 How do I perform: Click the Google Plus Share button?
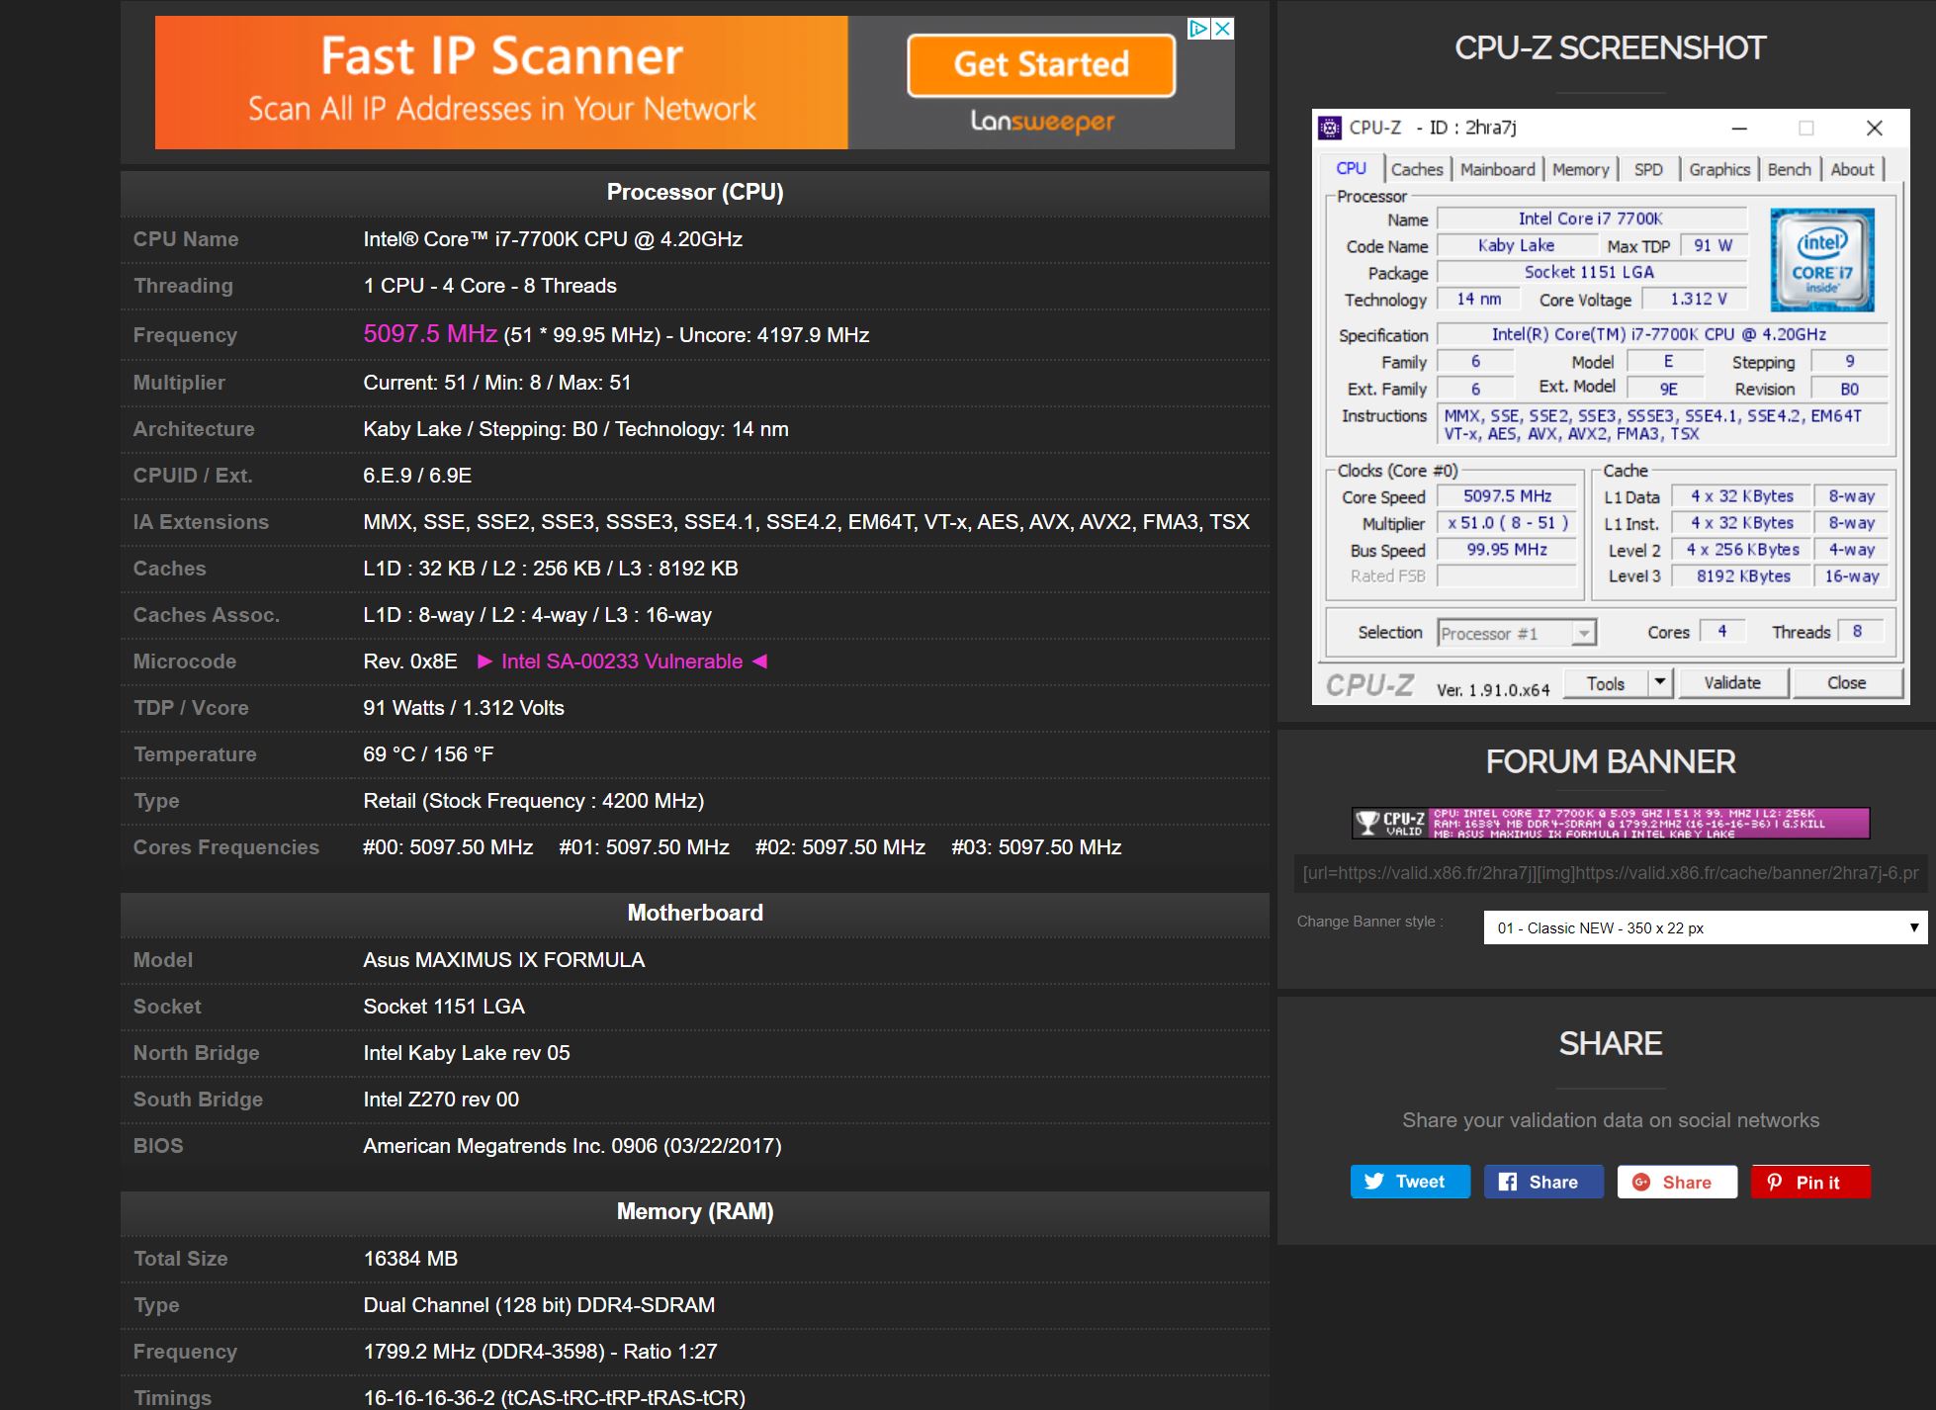[1677, 1182]
